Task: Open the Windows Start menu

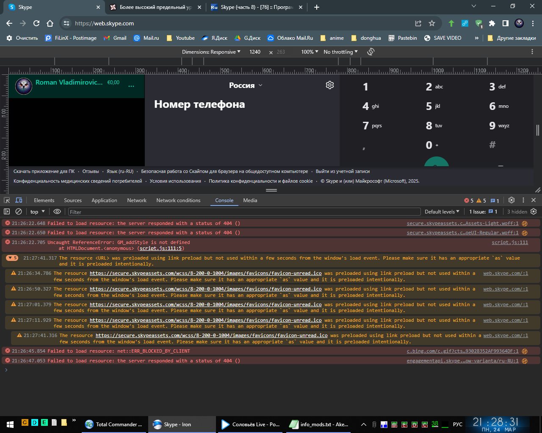Action: [10, 424]
